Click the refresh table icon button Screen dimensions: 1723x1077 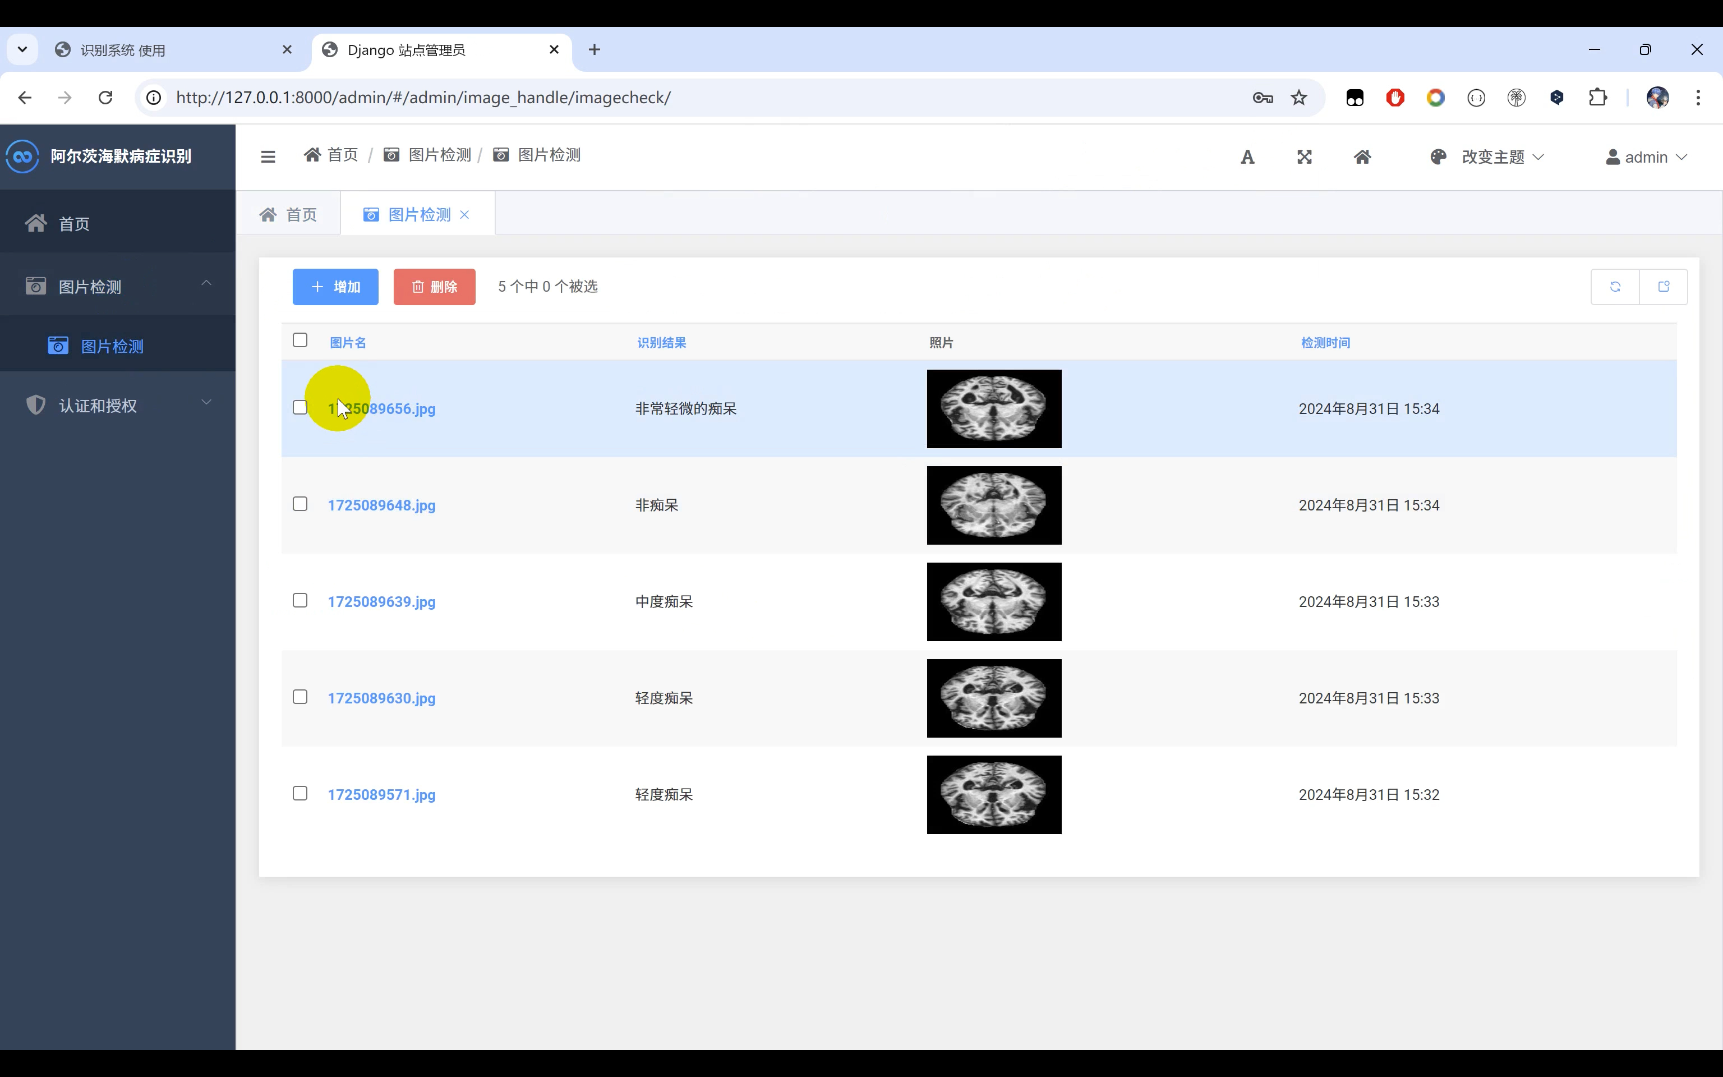(x=1615, y=286)
